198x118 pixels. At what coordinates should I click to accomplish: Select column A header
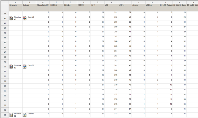coord(16,3)
